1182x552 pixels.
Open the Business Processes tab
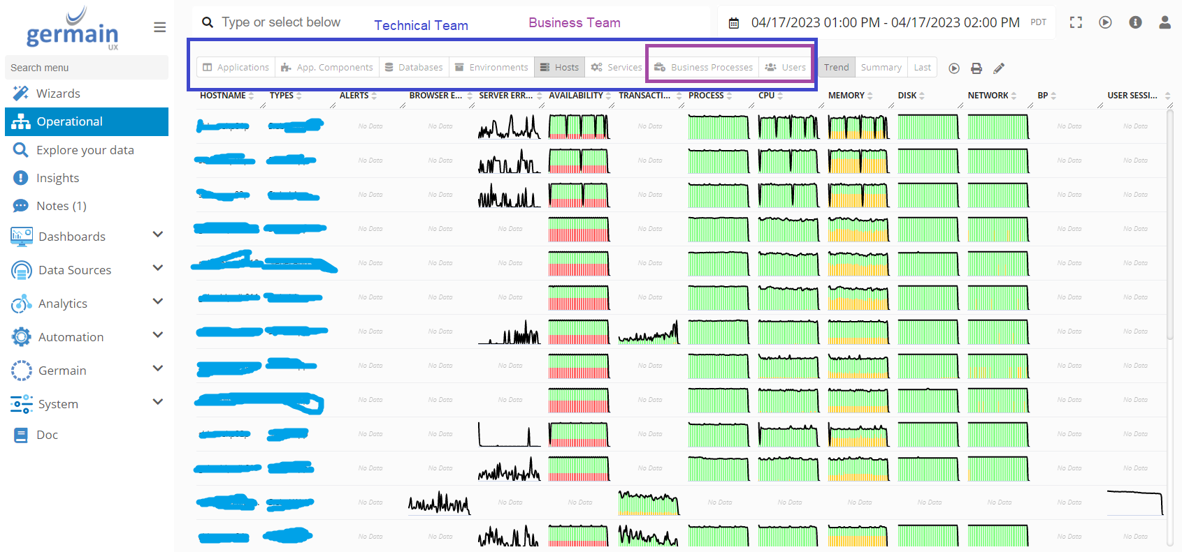click(x=704, y=68)
